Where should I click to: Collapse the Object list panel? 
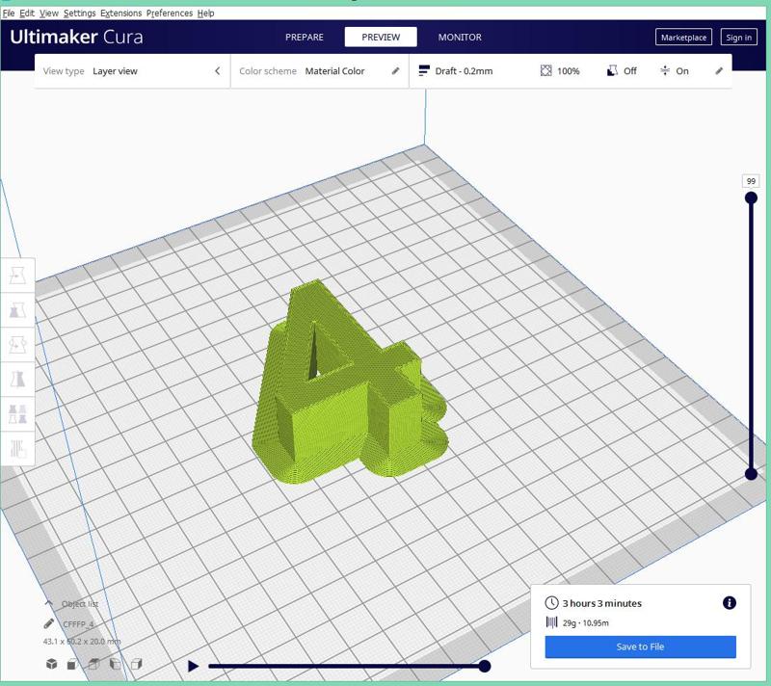pyautogui.click(x=48, y=603)
